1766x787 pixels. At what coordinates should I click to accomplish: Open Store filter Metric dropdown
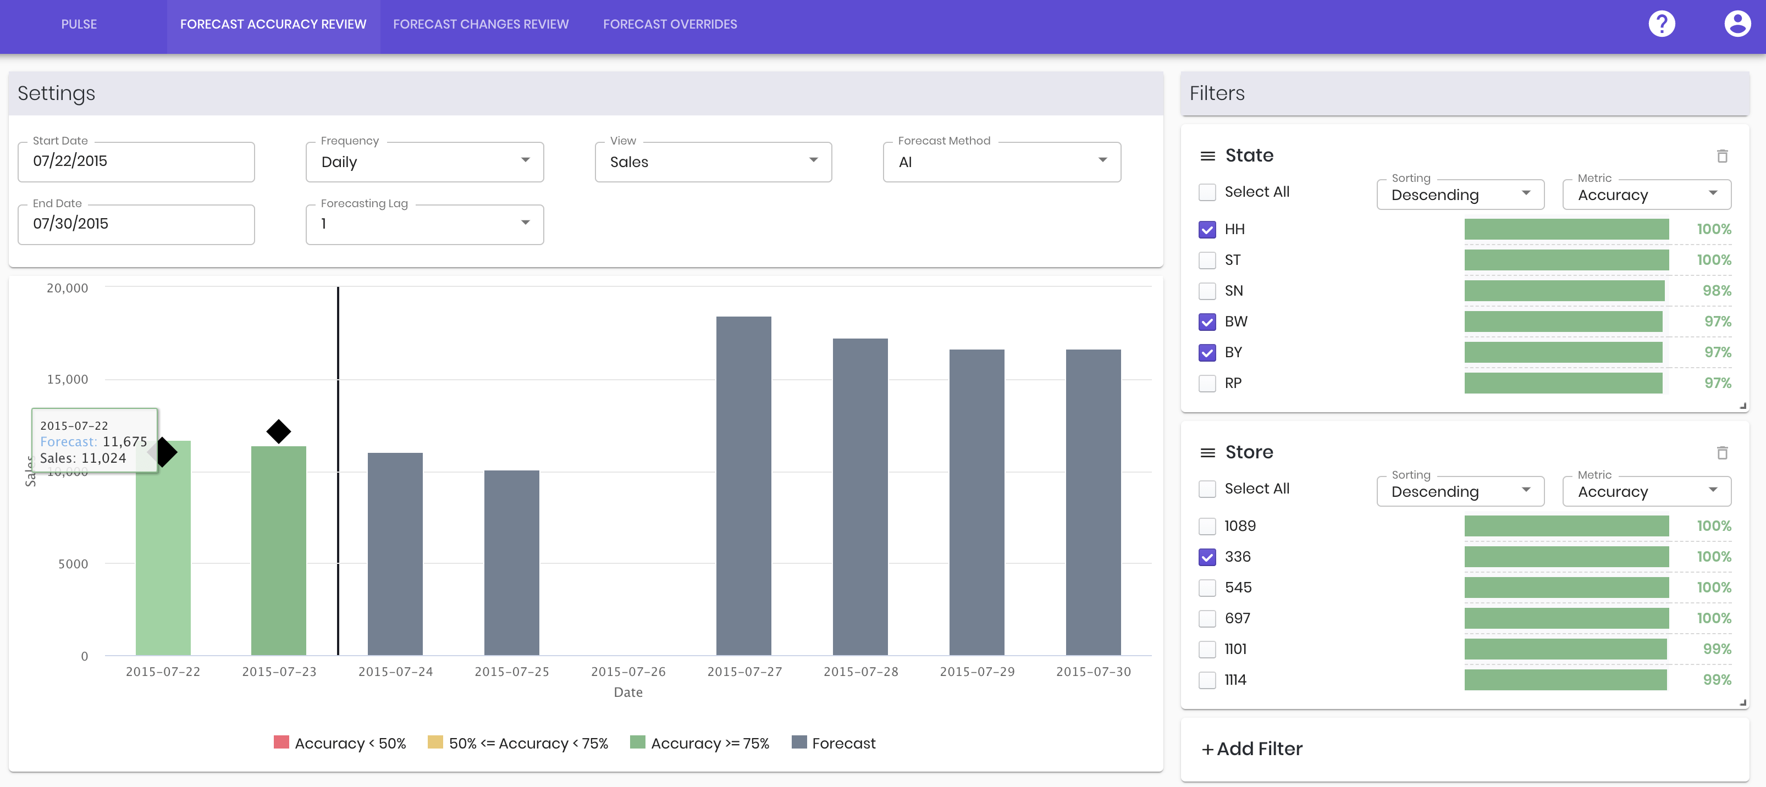pos(1647,491)
